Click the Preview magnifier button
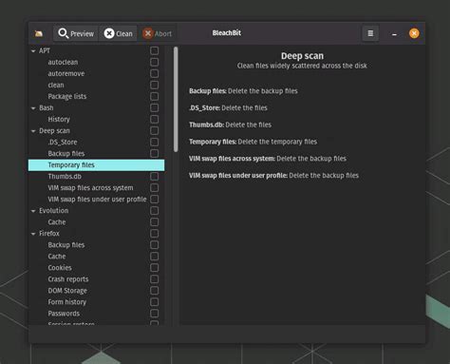 (76, 33)
